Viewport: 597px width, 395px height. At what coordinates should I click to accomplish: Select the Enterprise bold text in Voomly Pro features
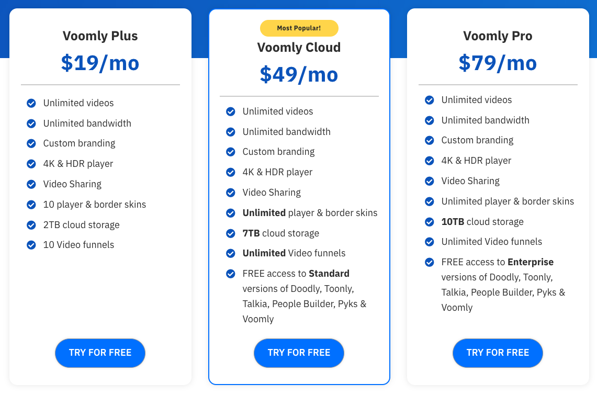tap(530, 262)
